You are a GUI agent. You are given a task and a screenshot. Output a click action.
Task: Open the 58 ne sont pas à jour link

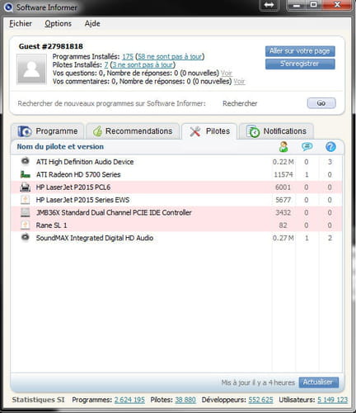coord(170,57)
